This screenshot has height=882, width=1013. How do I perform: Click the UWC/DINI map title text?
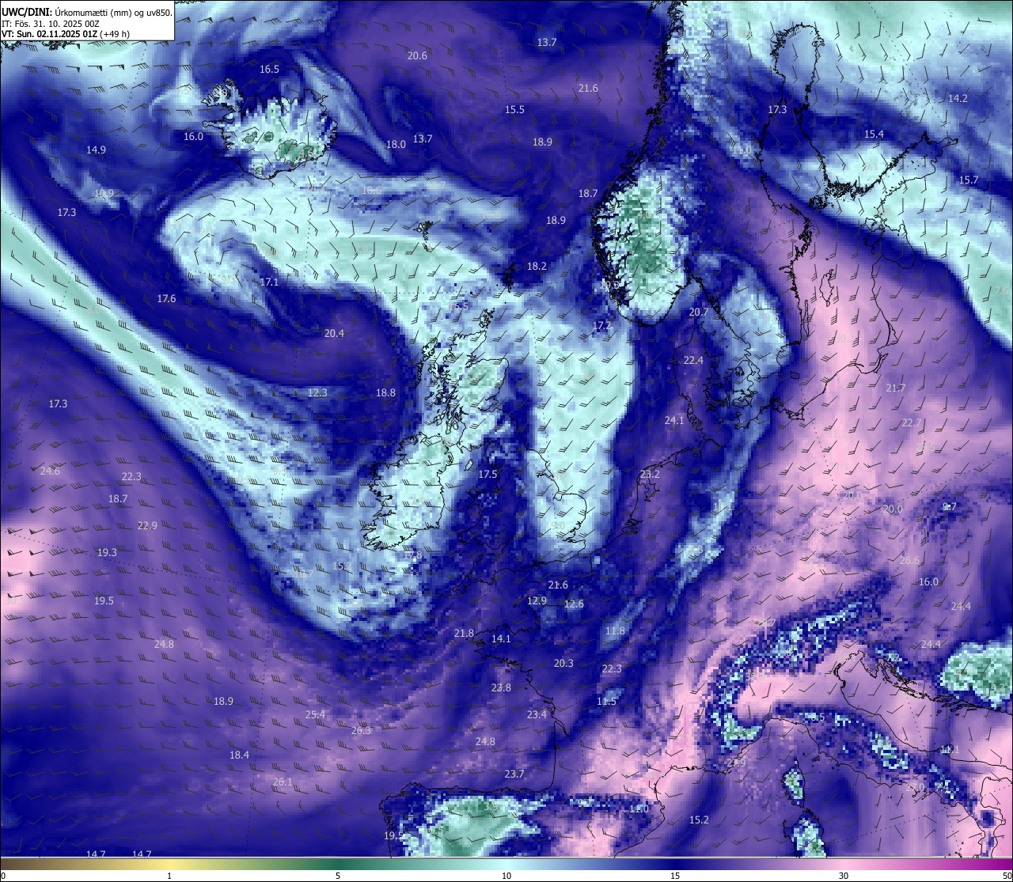86,12
